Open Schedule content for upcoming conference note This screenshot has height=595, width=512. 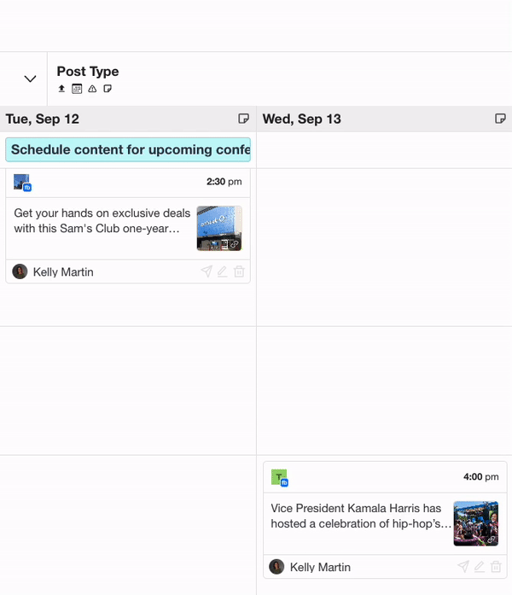point(128,150)
